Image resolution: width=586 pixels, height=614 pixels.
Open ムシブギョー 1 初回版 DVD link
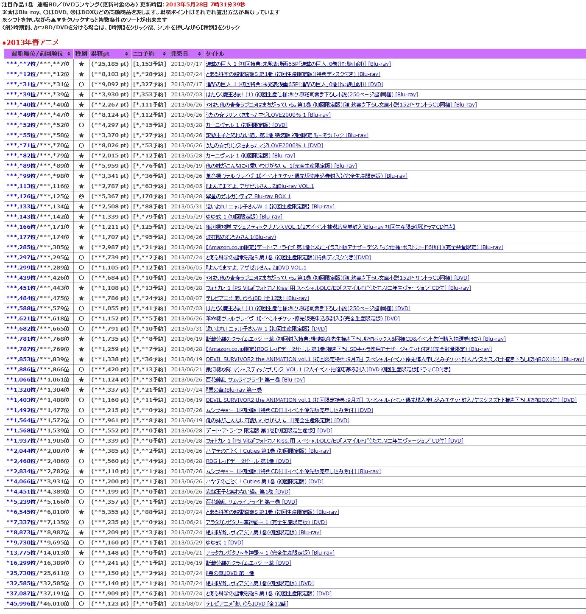[289, 410]
